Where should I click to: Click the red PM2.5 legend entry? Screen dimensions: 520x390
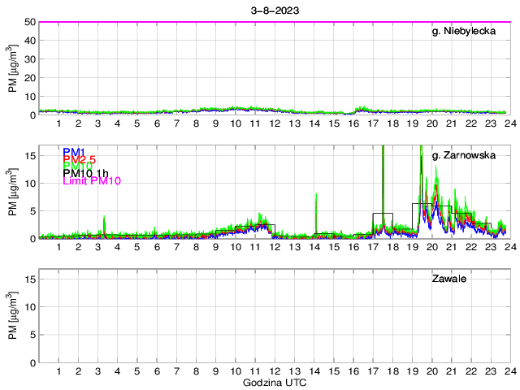[80, 160]
